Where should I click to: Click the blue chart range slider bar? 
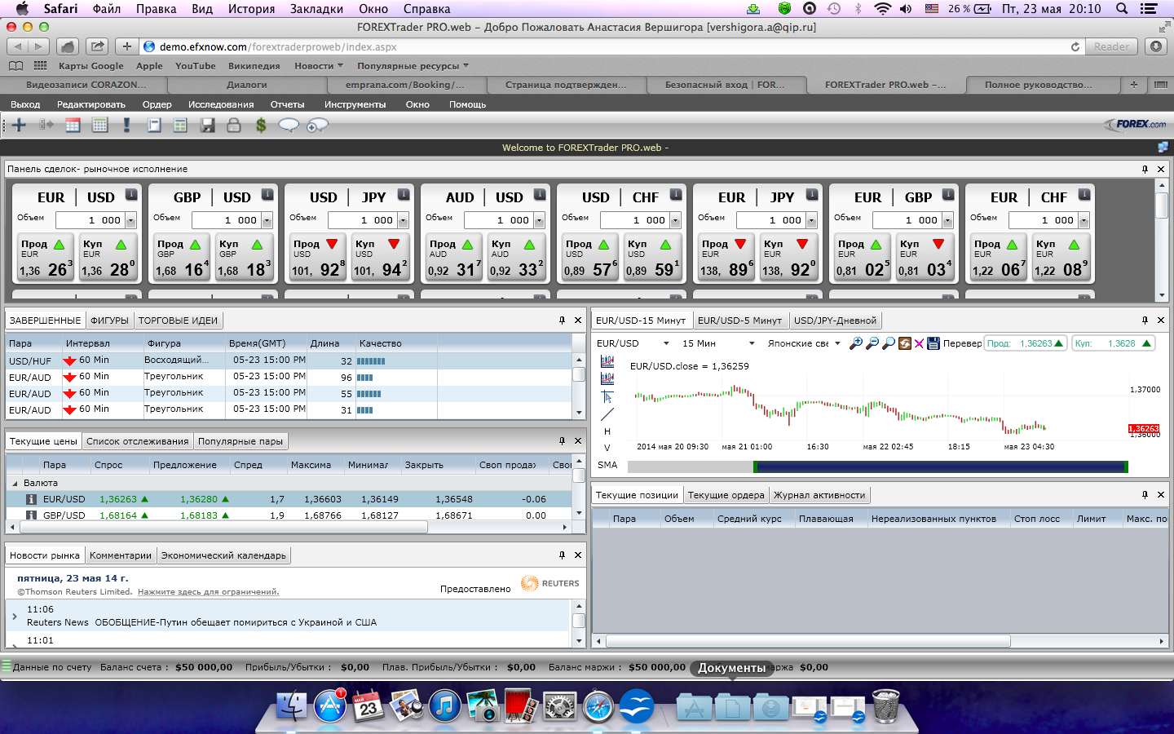pyautogui.click(x=941, y=466)
